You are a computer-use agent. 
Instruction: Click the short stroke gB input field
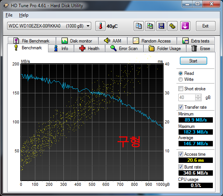pos(187,97)
